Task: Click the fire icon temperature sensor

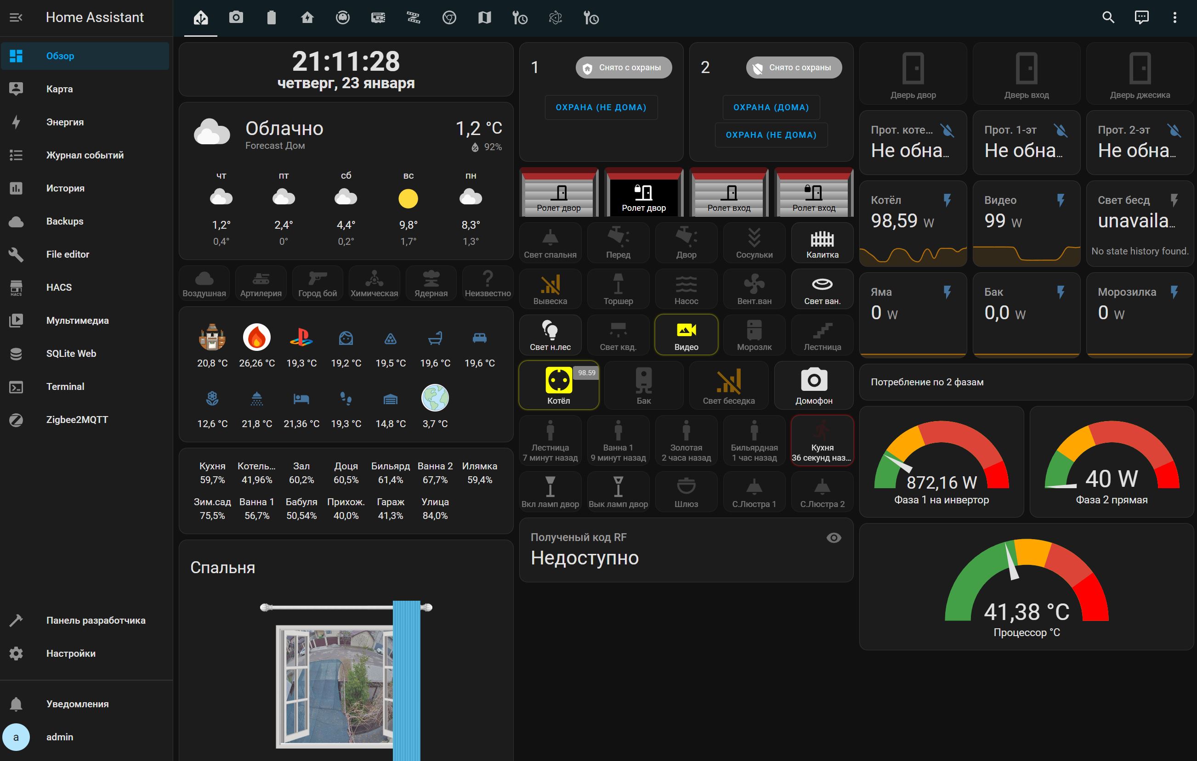Action: pos(256,338)
